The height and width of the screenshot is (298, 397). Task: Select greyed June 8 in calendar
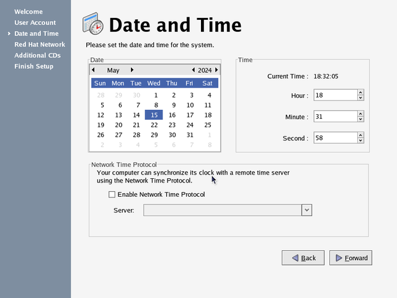click(210, 145)
